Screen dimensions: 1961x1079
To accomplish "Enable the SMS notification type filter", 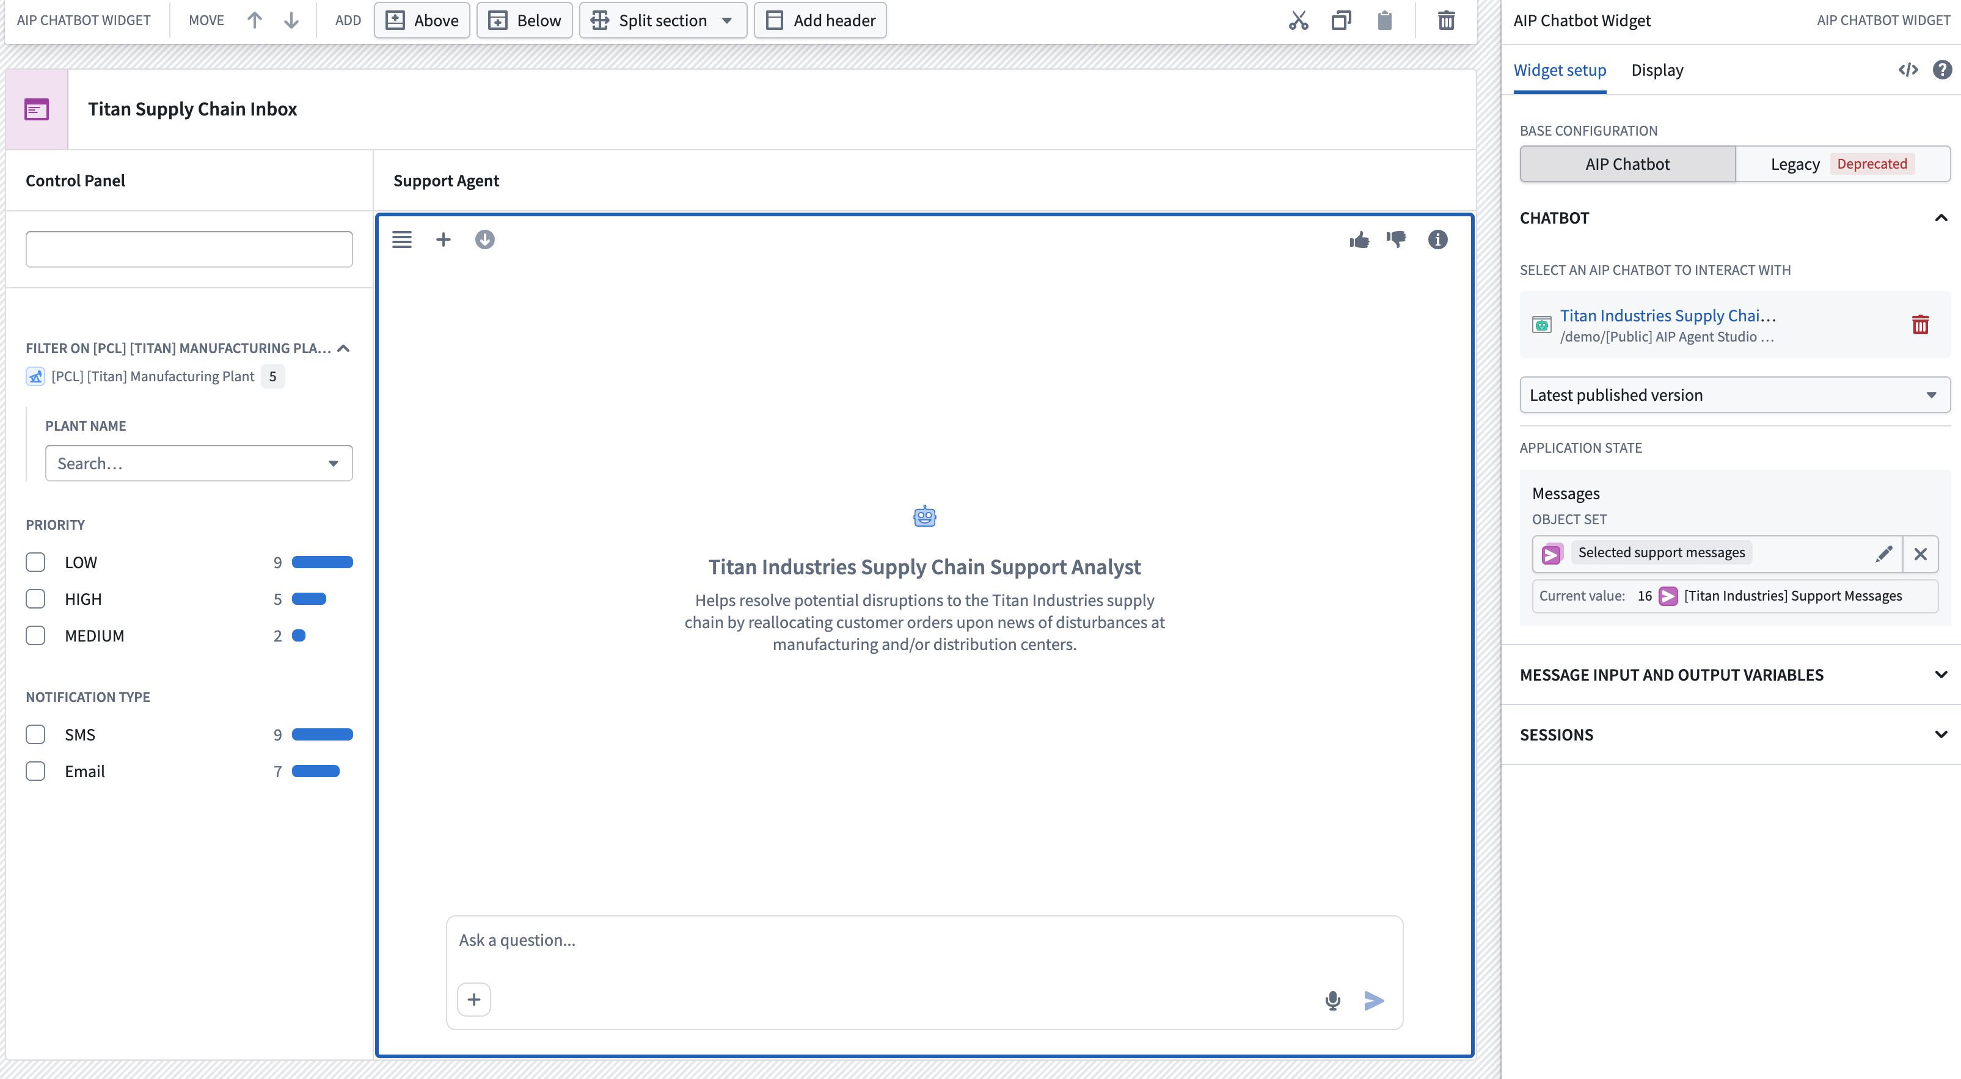I will click(35, 734).
